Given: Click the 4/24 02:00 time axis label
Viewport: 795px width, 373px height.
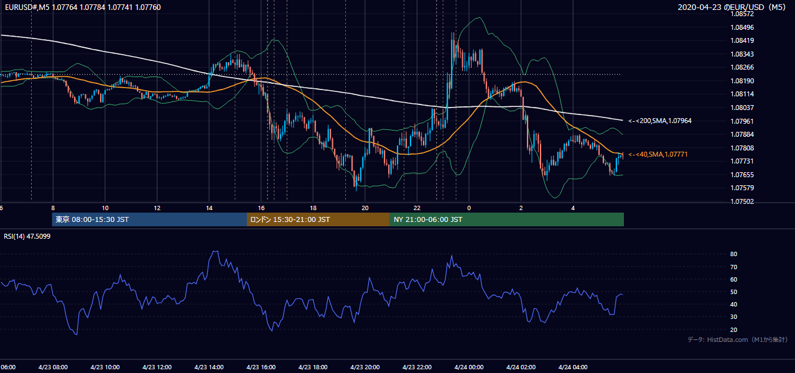Looking at the screenshot, I should click(521, 367).
